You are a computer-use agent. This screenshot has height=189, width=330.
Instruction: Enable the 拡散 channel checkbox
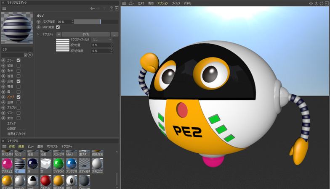[x=19, y=66]
